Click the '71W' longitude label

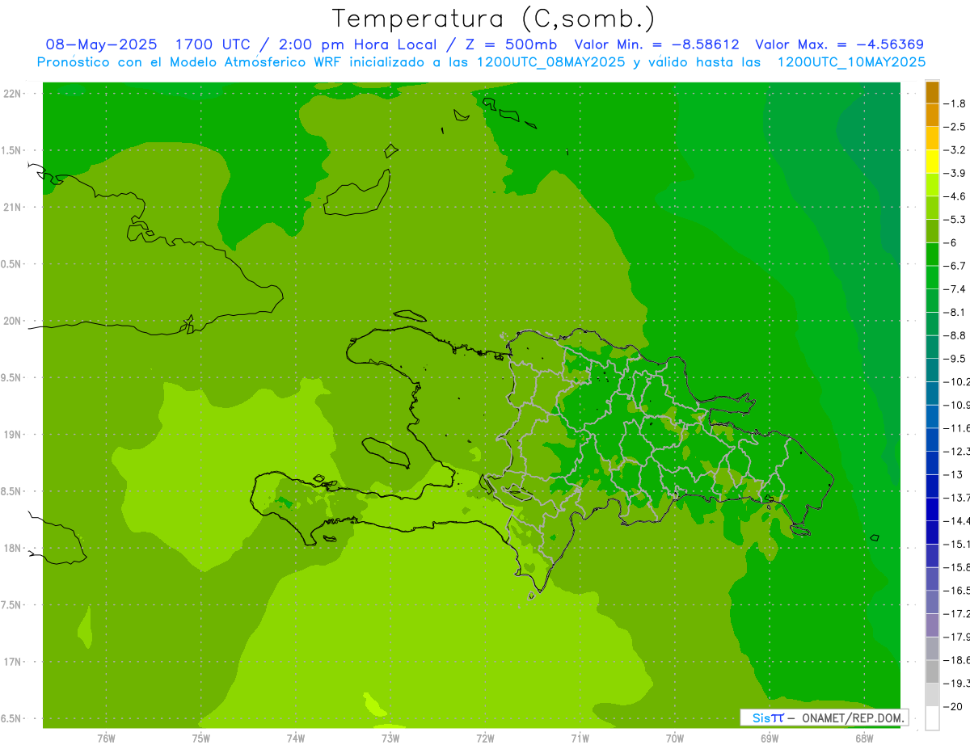point(580,738)
